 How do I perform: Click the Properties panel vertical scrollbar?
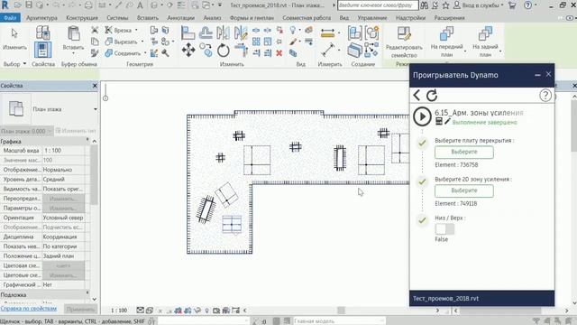pos(94,174)
